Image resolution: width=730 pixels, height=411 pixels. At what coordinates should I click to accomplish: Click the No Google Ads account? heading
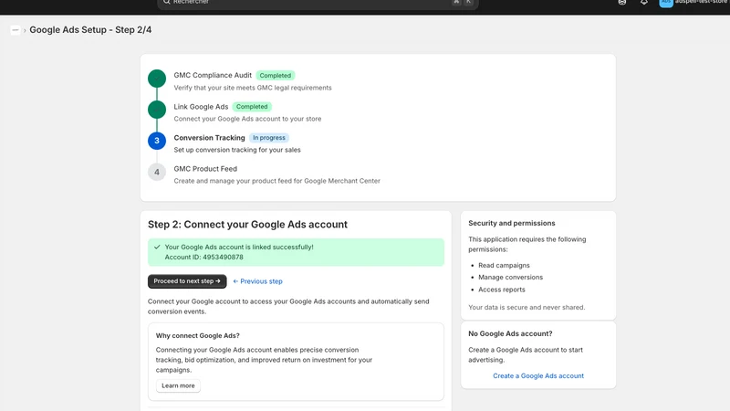510,333
